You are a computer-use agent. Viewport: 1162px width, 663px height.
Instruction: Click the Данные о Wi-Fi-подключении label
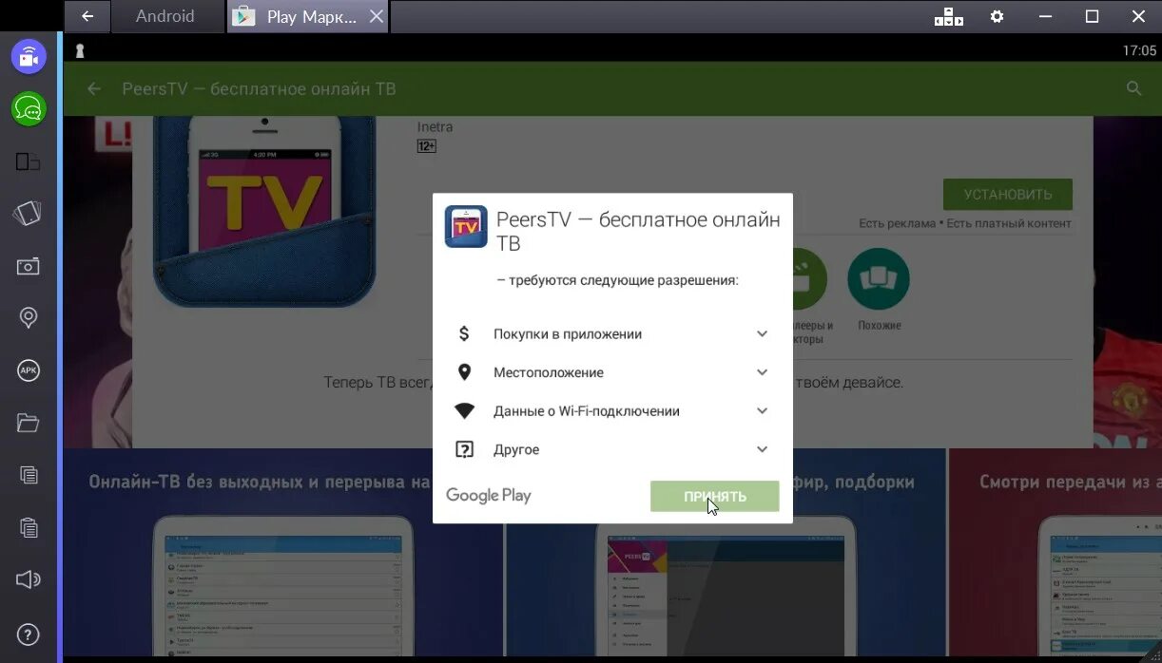tap(587, 411)
